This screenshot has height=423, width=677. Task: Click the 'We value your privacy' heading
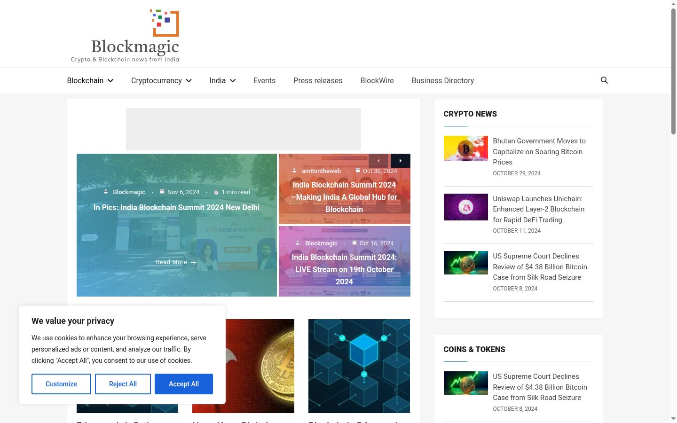tap(73, 321)
